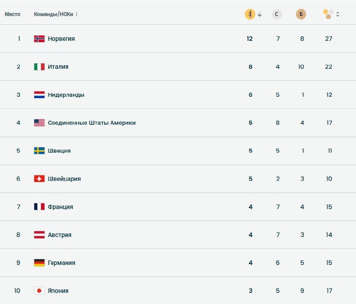Click the Sweden flag icon
This screenshot has width=356, height=304.
click(x=39, y=150)
